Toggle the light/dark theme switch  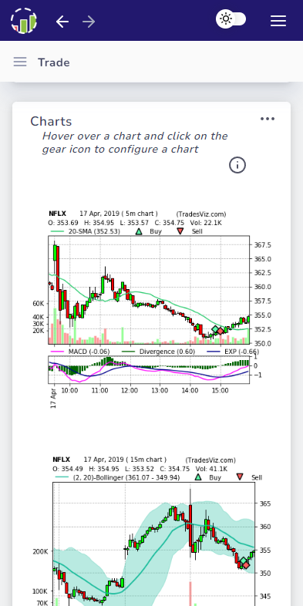231,19
